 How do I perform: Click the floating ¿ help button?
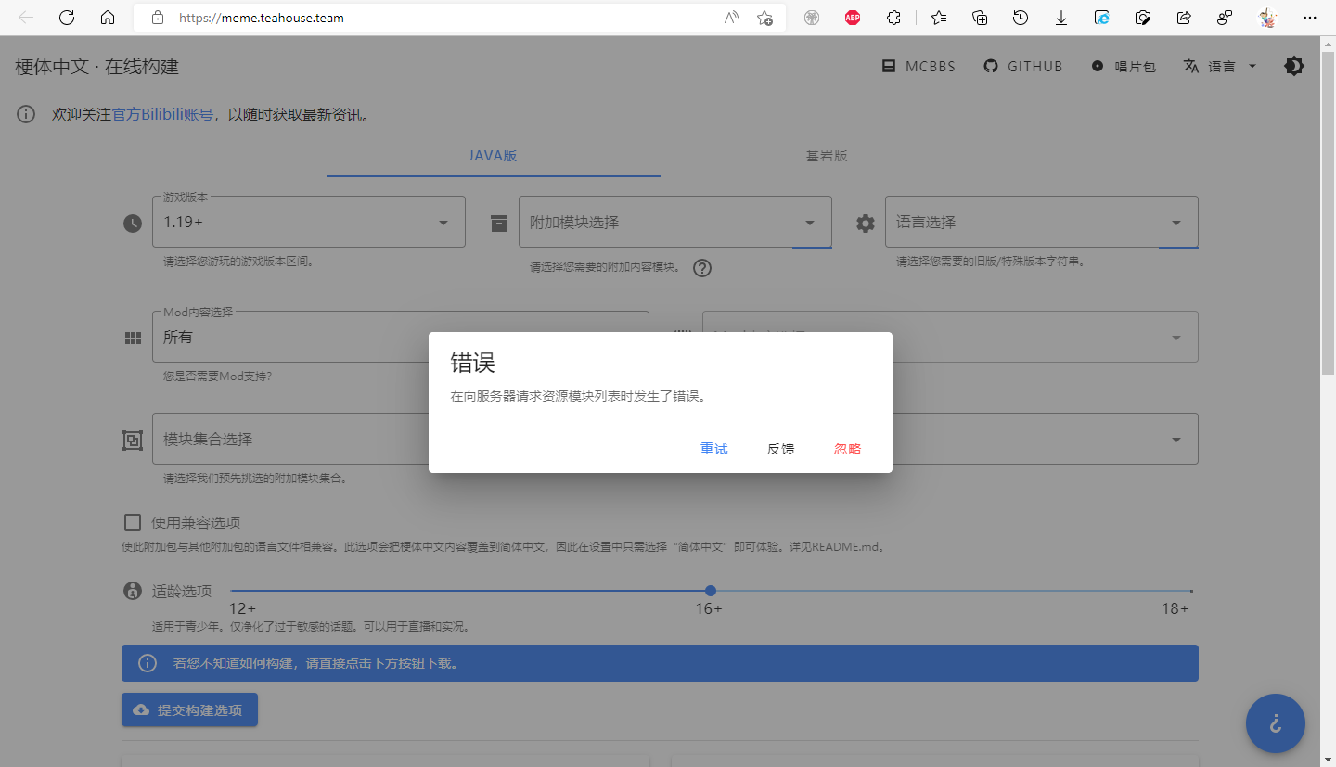click(1276, 722)
